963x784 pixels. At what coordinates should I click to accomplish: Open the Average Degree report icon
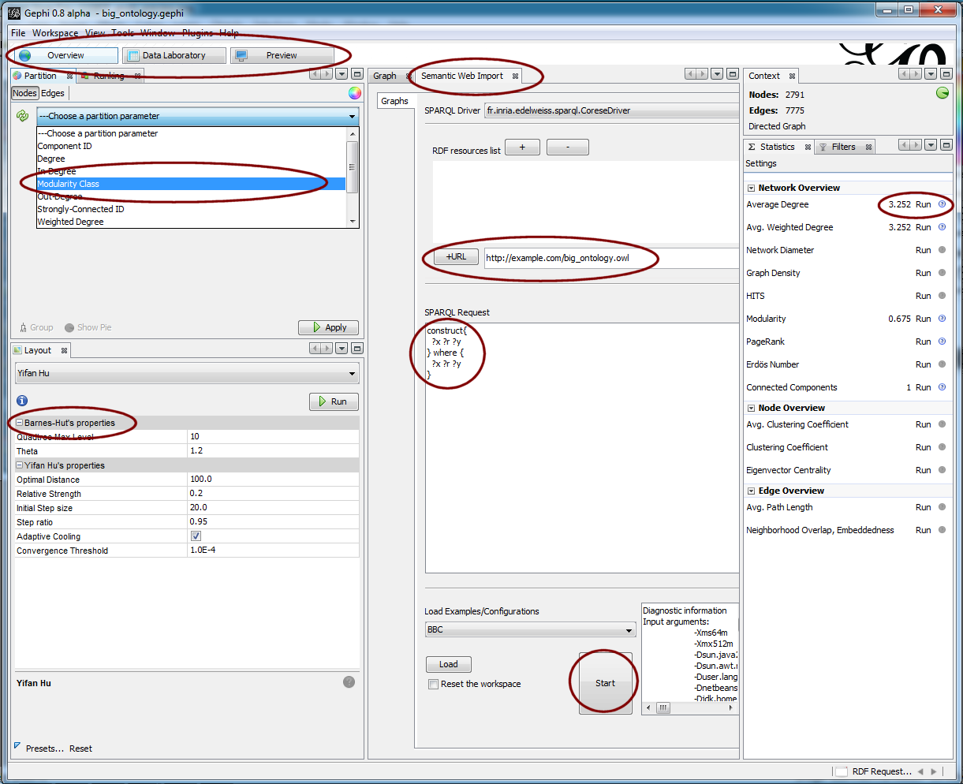[x=942, y=204]
